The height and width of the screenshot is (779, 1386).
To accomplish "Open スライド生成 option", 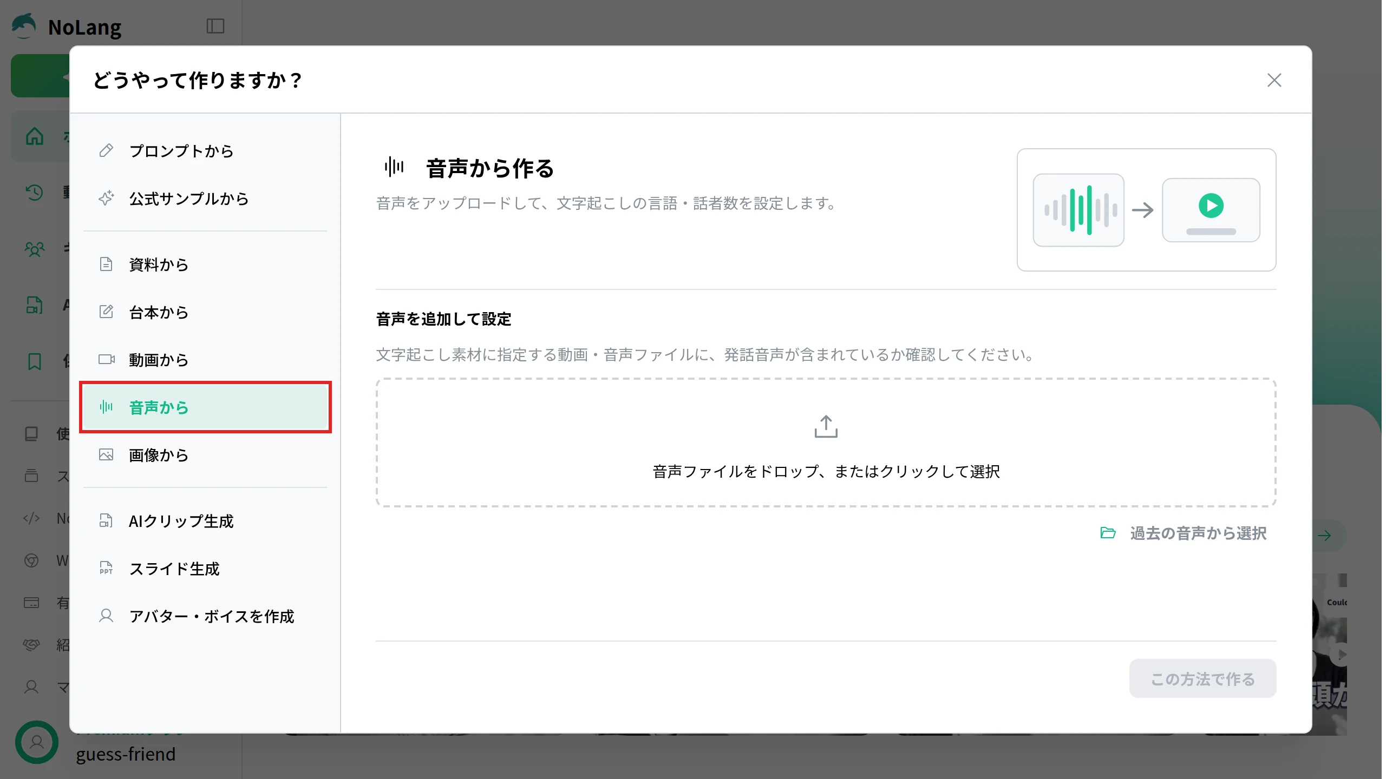I will [x=205, y=569].
